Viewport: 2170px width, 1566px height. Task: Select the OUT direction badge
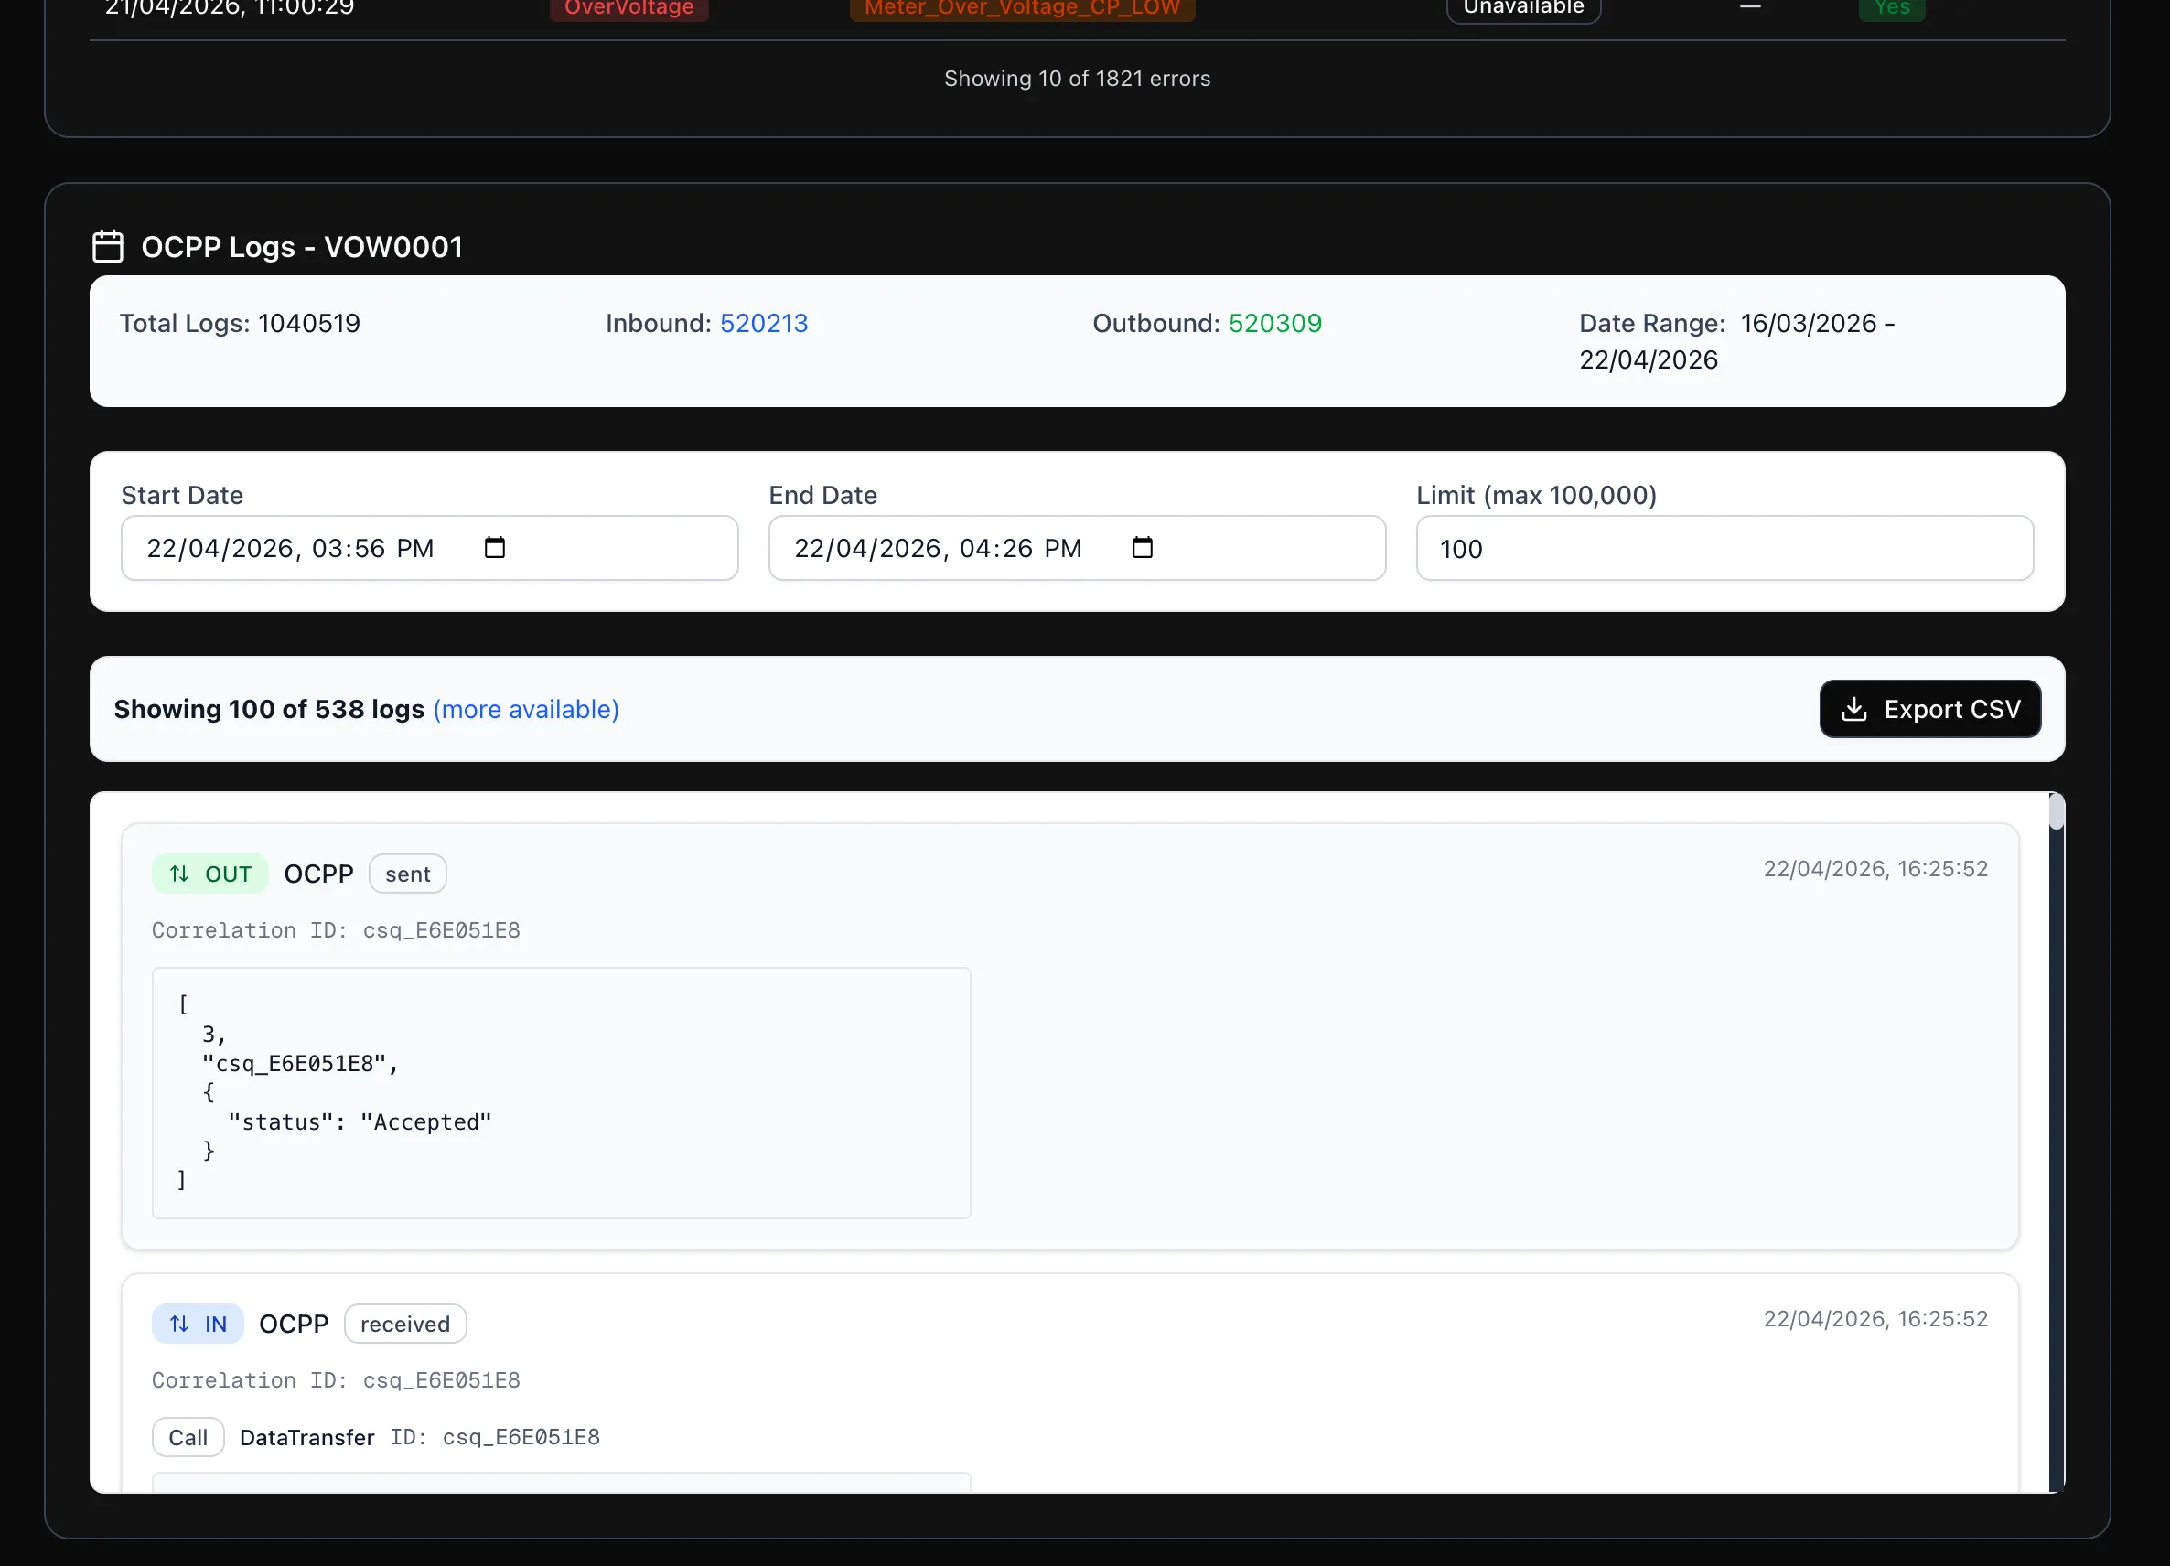coord(210,874)
